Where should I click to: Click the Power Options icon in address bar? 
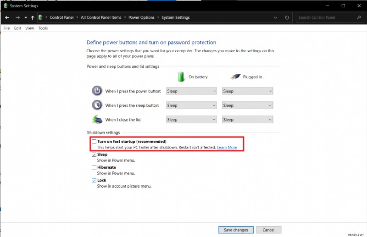tap(40, 17)
